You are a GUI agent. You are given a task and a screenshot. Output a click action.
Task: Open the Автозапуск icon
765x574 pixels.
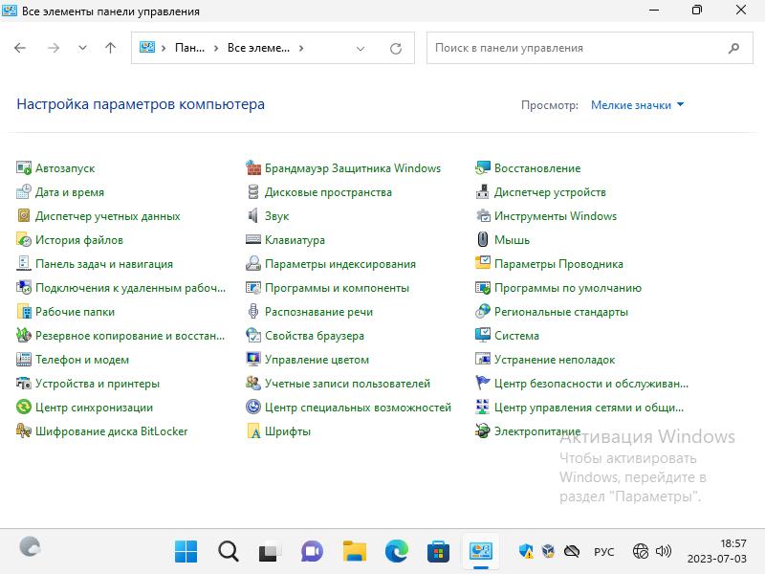tap(23, 168)
